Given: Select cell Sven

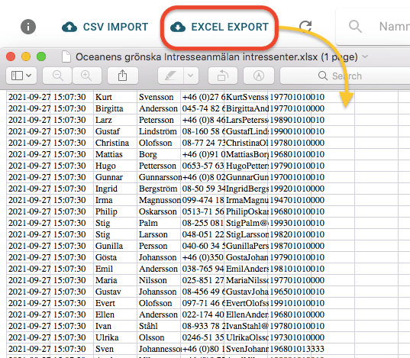Looking at the screenshot, I should pyautogui.click(x=115, y=349).
